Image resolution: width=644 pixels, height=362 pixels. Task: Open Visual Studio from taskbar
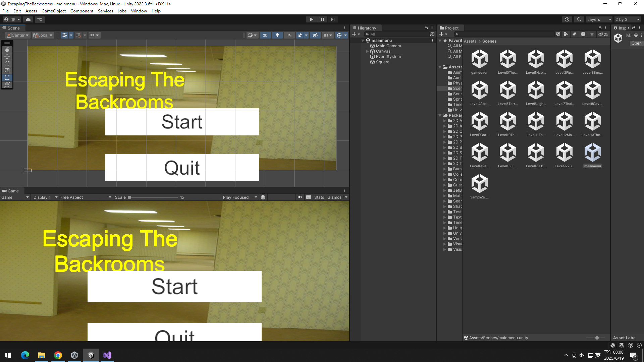pyautogui.click(x=107, y=355)
